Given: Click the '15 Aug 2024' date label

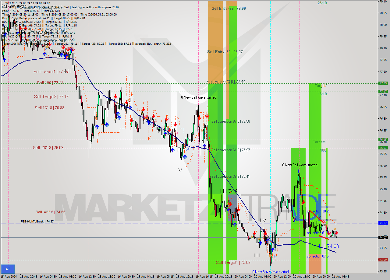Looking at the screenshot, I should coord(9,277).
